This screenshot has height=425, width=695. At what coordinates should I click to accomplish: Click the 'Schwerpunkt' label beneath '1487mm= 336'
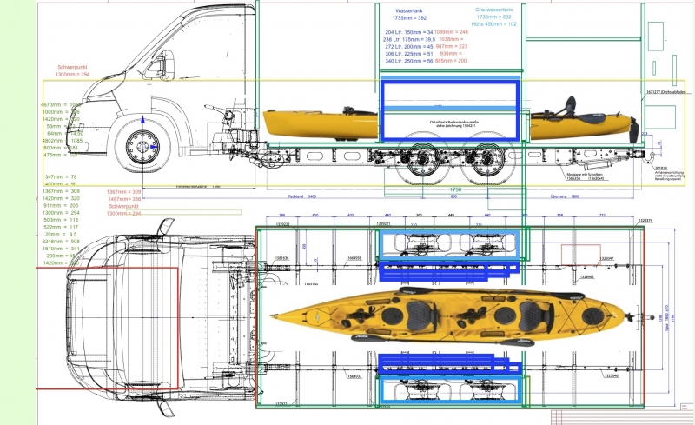pos(123,206)
